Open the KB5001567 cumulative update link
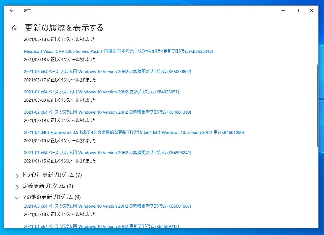 coord(107,206)
